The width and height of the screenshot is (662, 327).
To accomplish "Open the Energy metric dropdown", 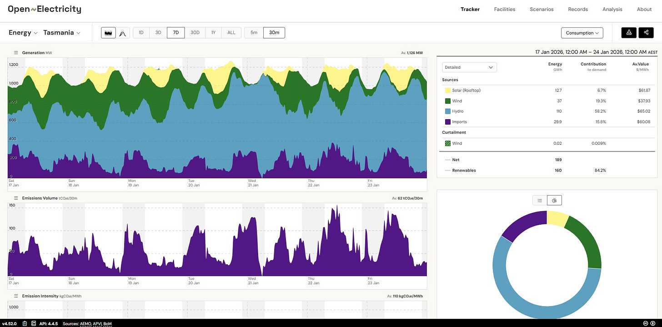I will coord(23,33).
